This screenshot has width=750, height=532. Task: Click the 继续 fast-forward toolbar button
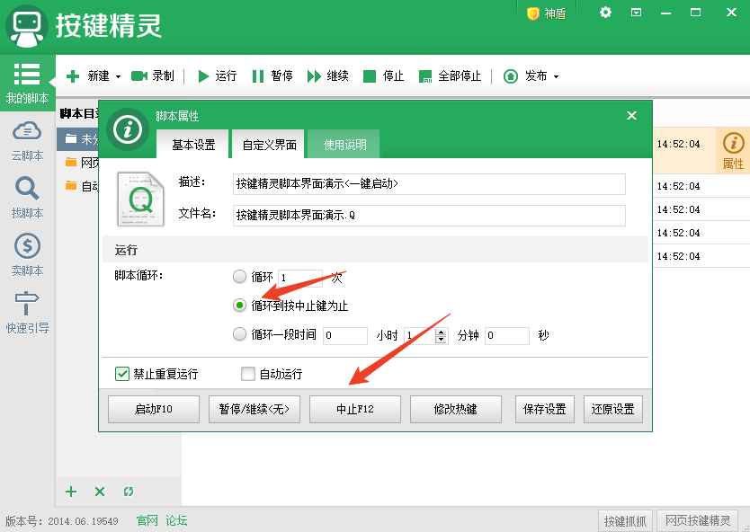tap(327, 76)
